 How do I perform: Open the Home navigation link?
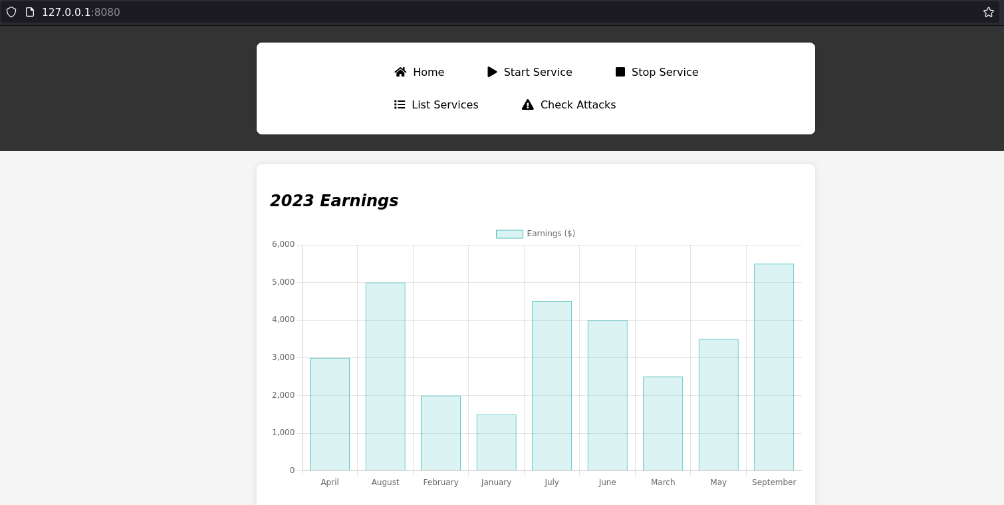pyautogui.click(x=428, y=72)
